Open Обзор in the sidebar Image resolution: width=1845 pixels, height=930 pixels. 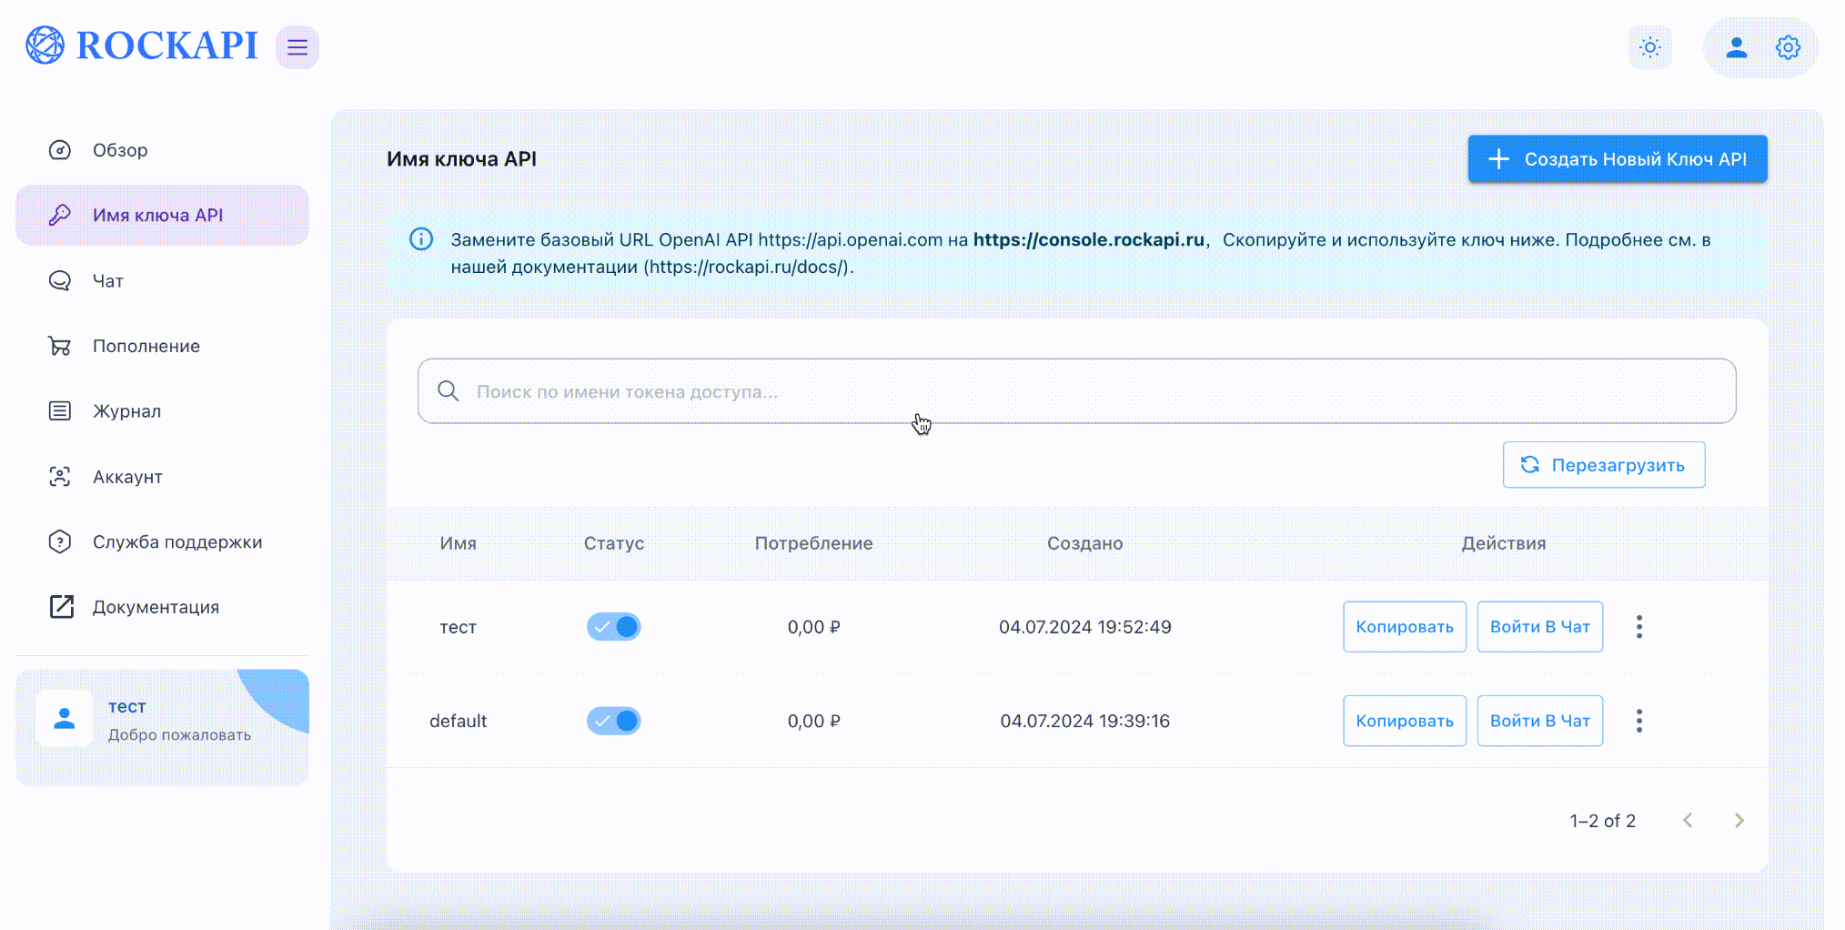pos(162,150)
